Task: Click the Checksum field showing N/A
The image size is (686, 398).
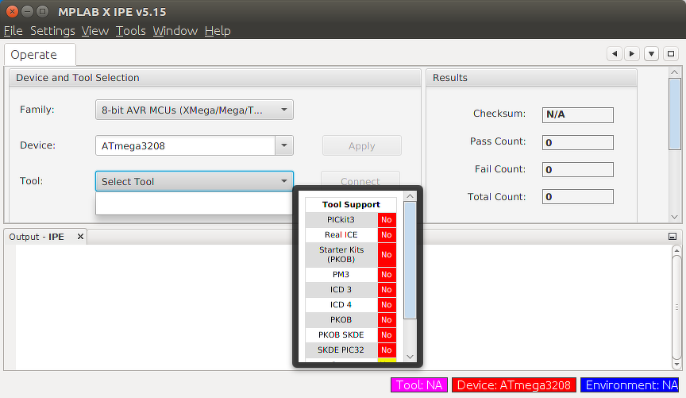Action: point(577,114)
